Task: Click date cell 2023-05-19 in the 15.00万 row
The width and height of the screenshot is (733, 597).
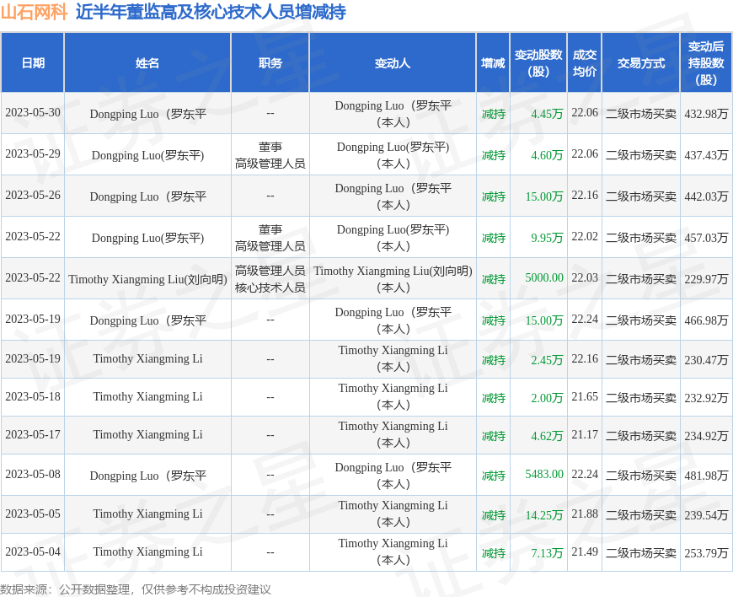Action: point(33,319)
